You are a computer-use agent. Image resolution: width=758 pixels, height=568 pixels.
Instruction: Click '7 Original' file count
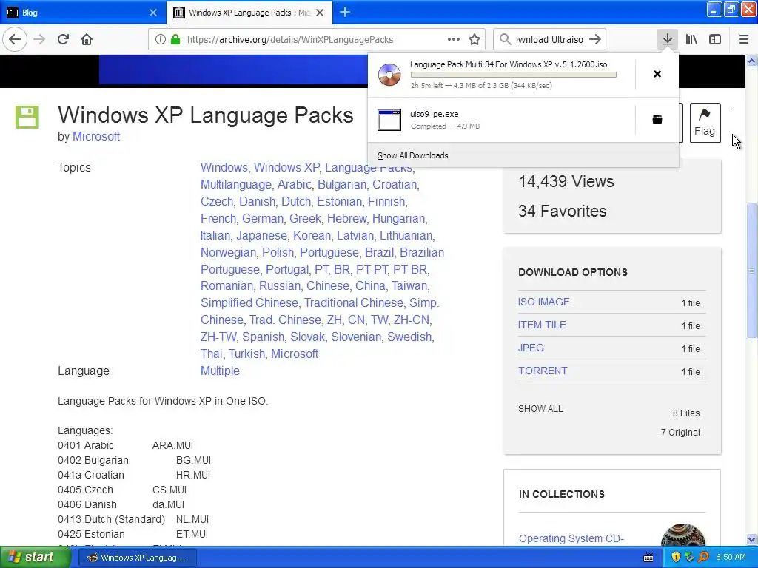pyautogui.click(x=680, y=432)
